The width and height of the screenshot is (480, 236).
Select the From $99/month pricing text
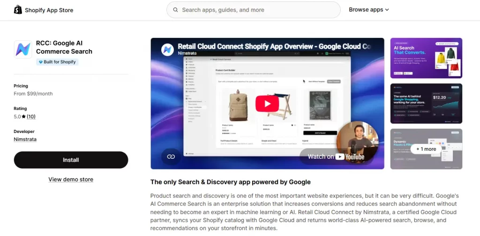point(33,94)
